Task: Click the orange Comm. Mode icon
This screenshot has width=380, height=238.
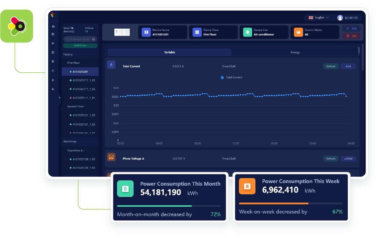Action: click(298, 32)
